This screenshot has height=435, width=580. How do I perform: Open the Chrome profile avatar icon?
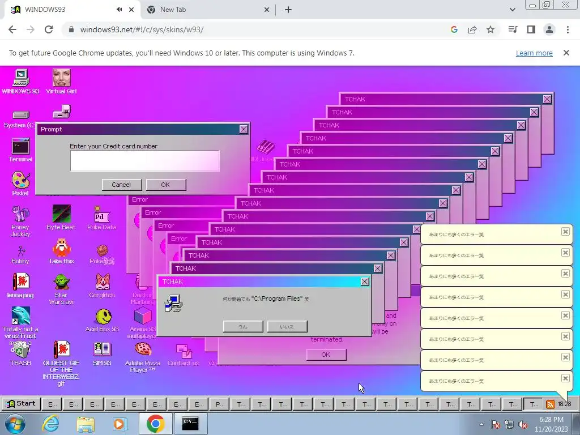pos(549,29)
